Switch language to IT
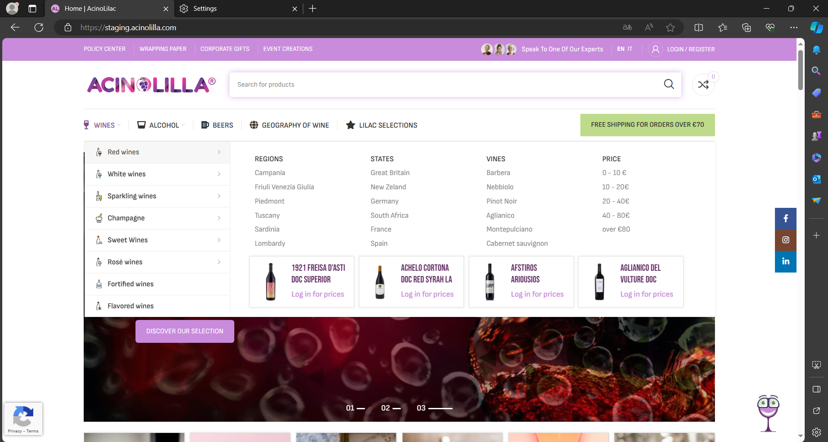Viewport: 828px width, 442px height. (x=630, y=49)
